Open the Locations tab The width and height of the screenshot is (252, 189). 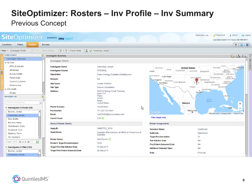(7, 44)
